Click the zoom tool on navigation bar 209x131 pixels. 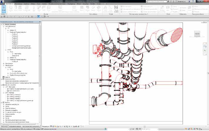[x=205, y=51]
